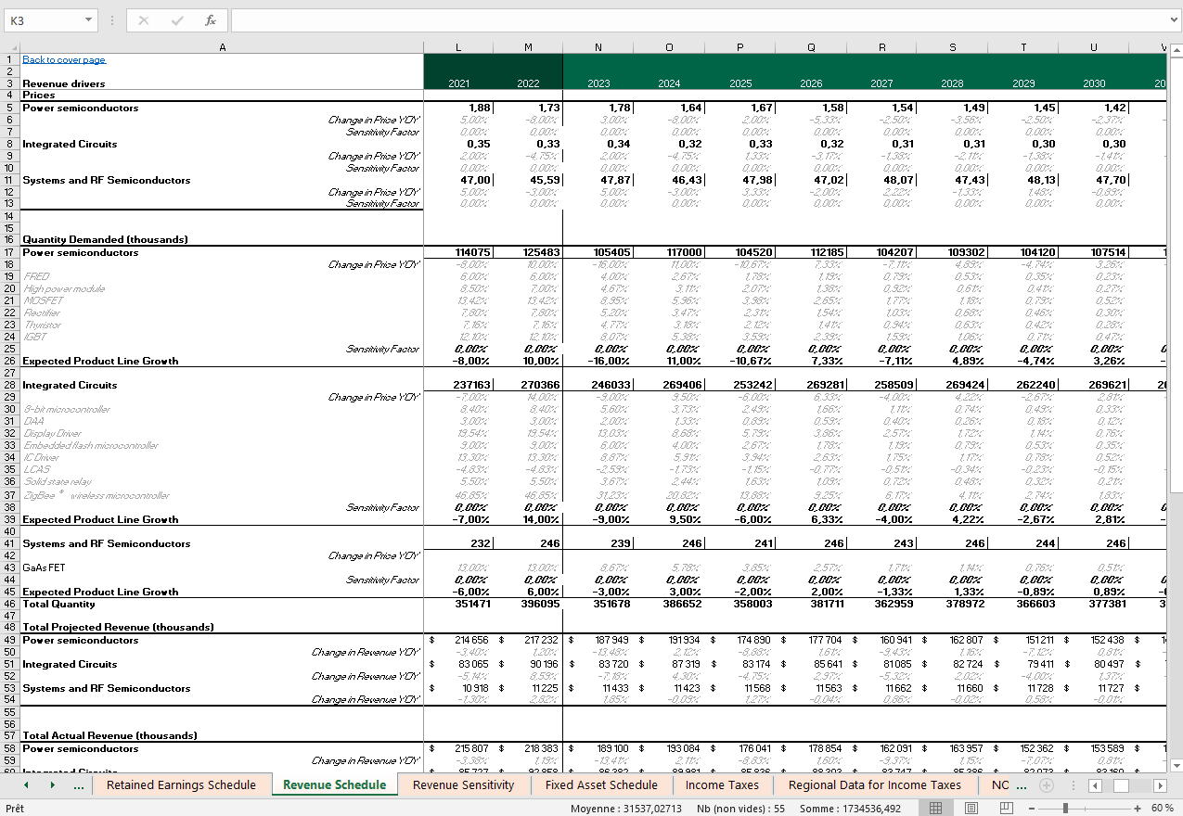
Task: Switch to Page Break Preview icon
Action: click(1007, 809)
